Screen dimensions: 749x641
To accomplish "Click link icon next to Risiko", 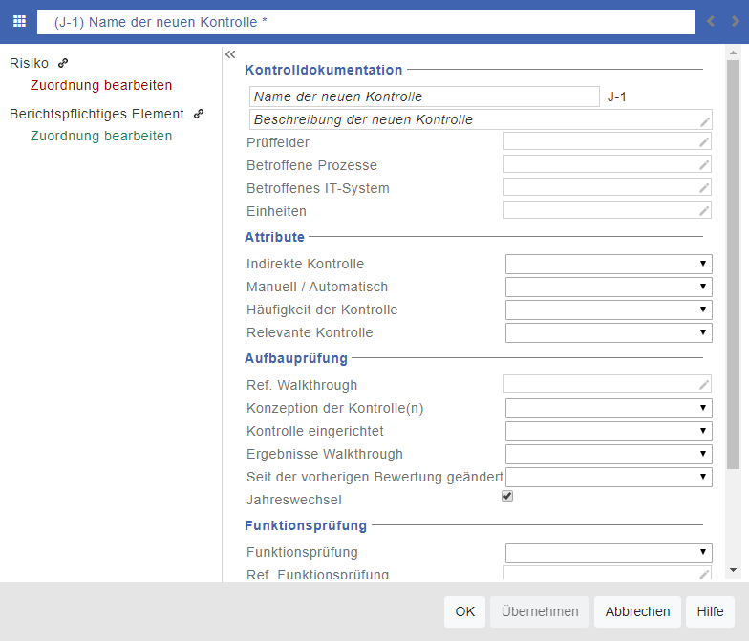I will point(63,63).
